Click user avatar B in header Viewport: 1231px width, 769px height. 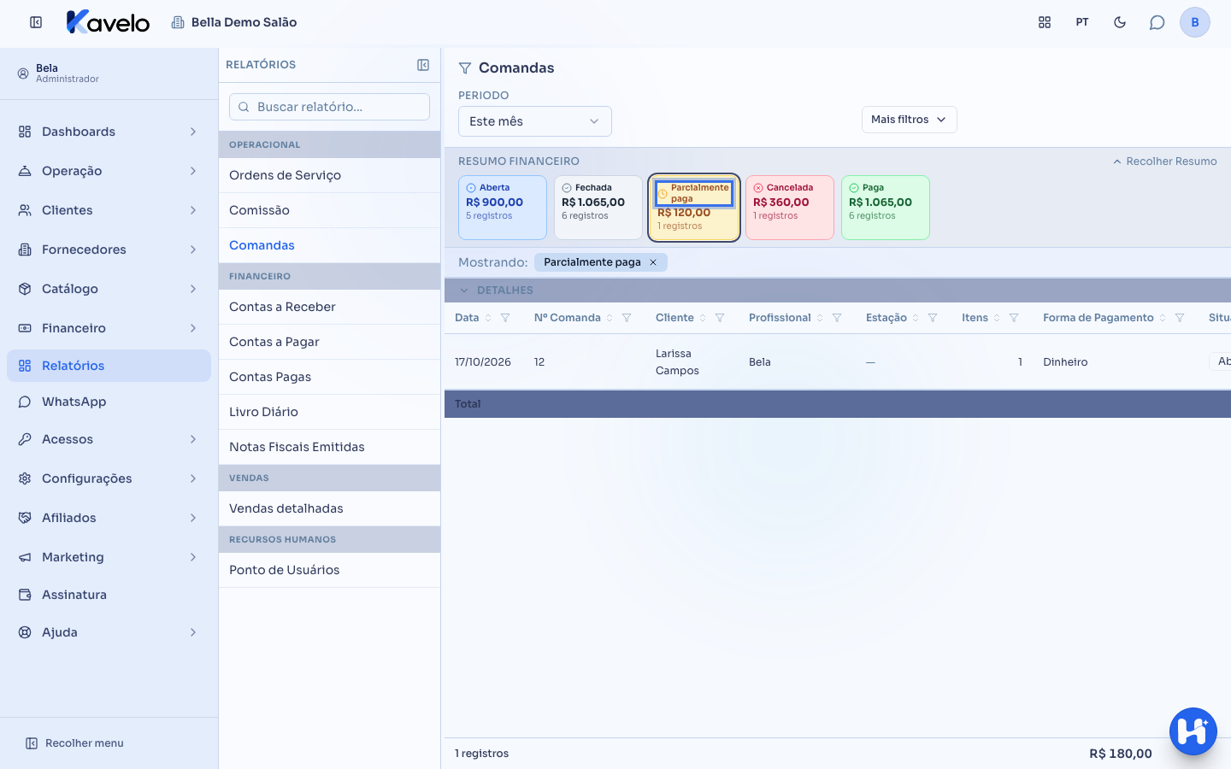pyautogui.click(x=1194, y=22)
